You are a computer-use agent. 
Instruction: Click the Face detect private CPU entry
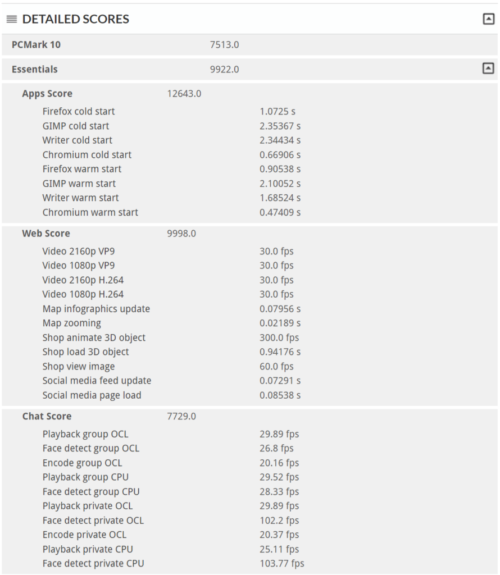click(93, 563)
